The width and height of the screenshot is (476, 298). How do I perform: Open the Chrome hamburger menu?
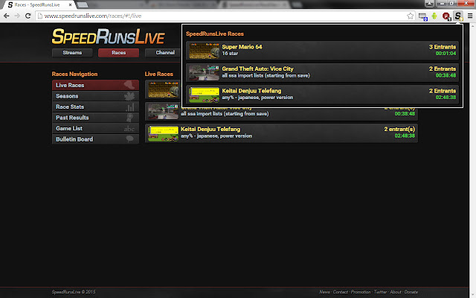pyautogui.click(x=470, y=16)
